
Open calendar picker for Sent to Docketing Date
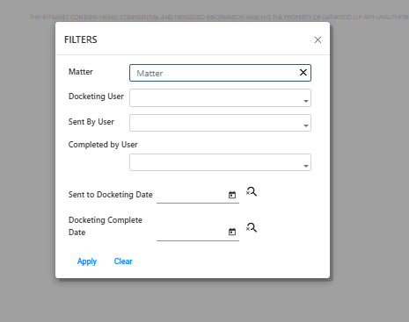click(x=232, y=195)
